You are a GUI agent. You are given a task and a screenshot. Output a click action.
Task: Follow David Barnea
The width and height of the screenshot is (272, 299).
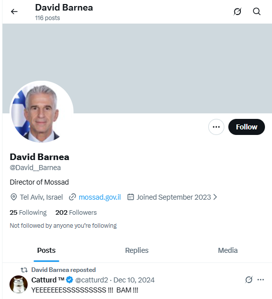(246, 127)
